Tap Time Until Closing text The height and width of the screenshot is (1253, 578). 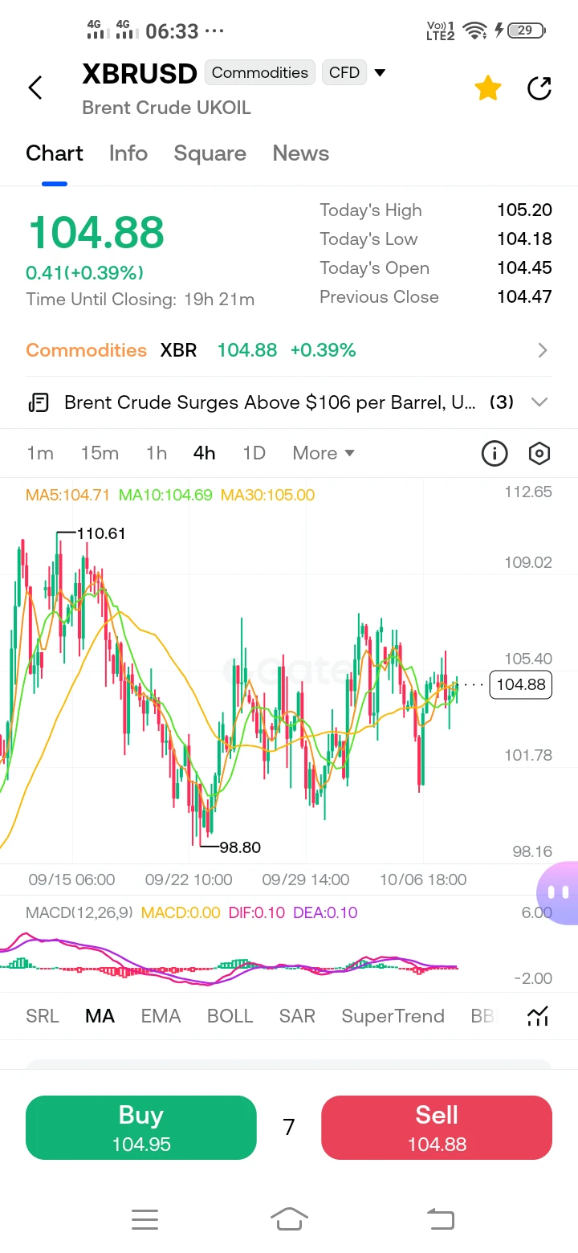140,300
